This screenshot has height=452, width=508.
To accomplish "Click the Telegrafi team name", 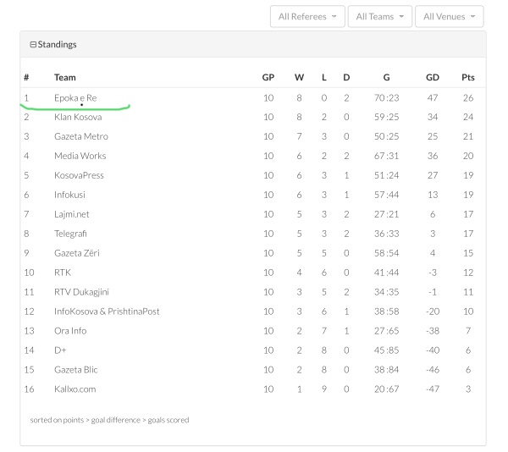I will [x=70, y=234].
